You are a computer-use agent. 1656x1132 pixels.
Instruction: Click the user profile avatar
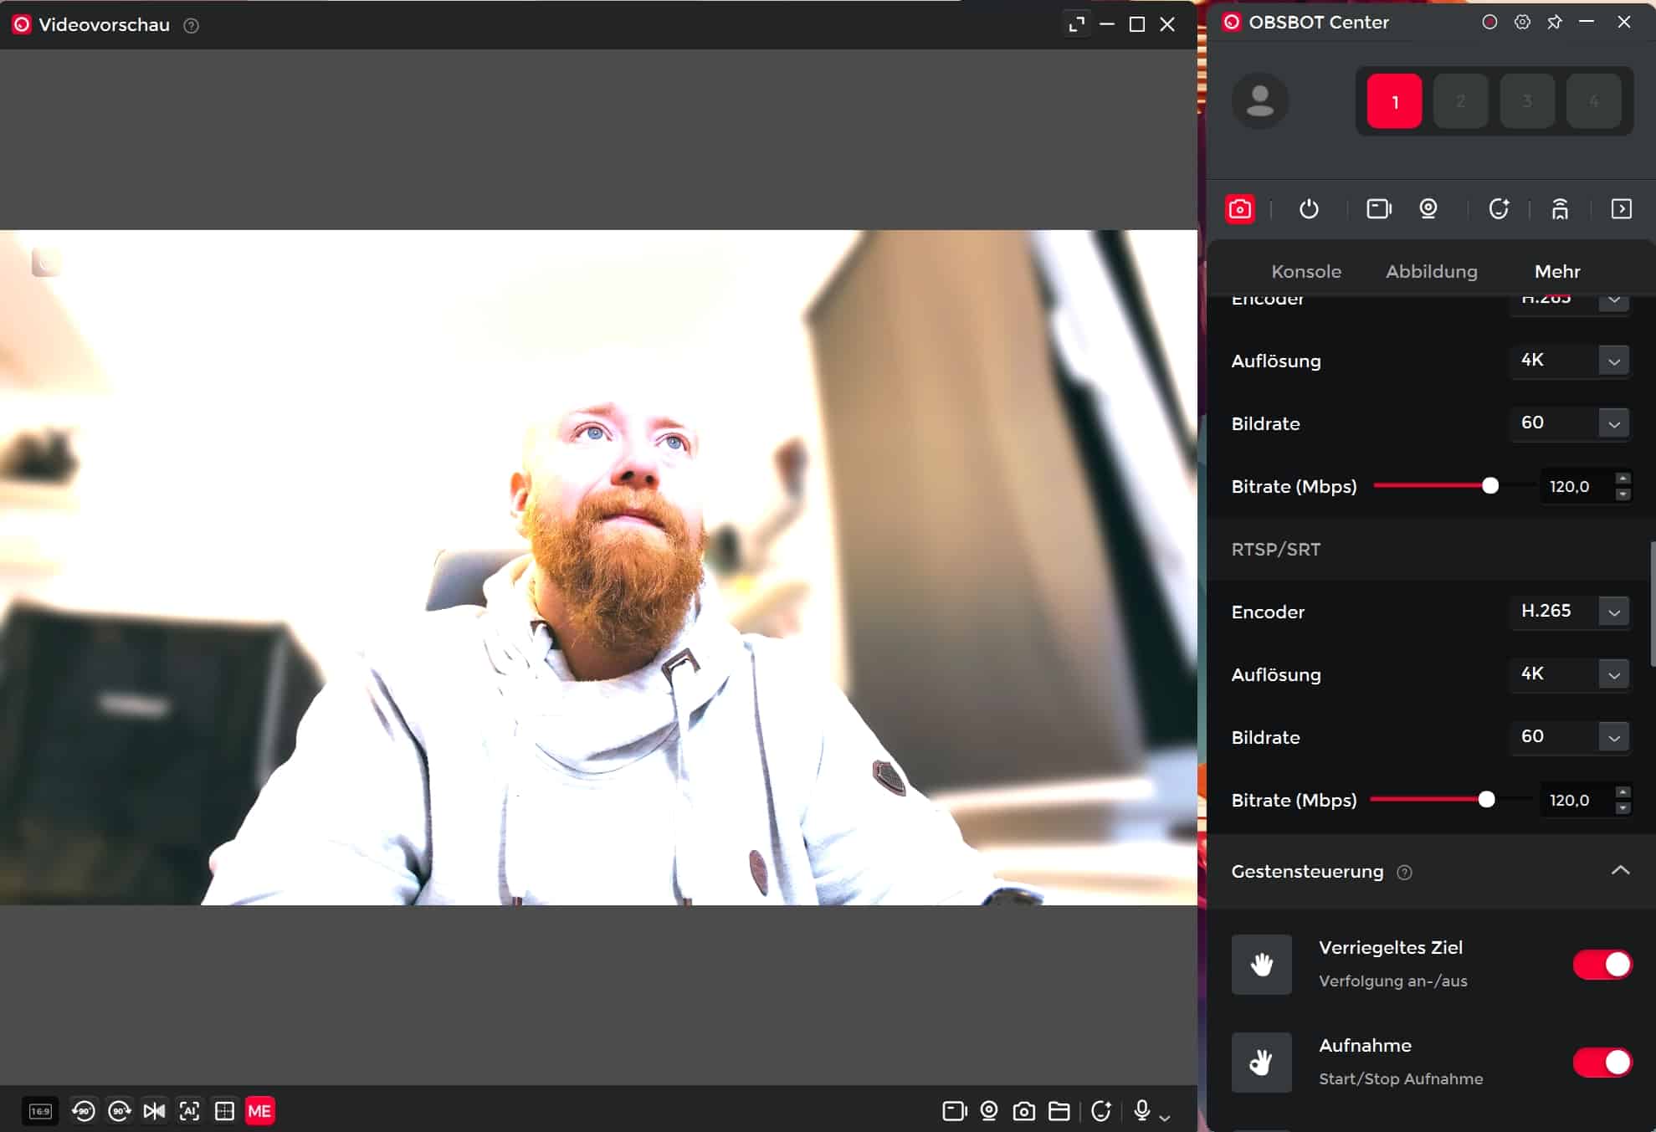[x=1259, y=101]
